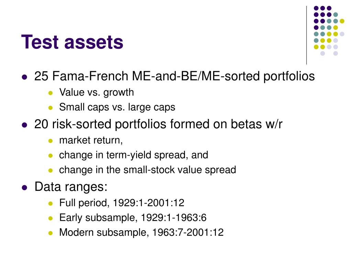Image resolution: width=352 pixels, height=264 pixels.
Task: Click the yellow bullet before 'Full period'
Action: click(51, 203)
